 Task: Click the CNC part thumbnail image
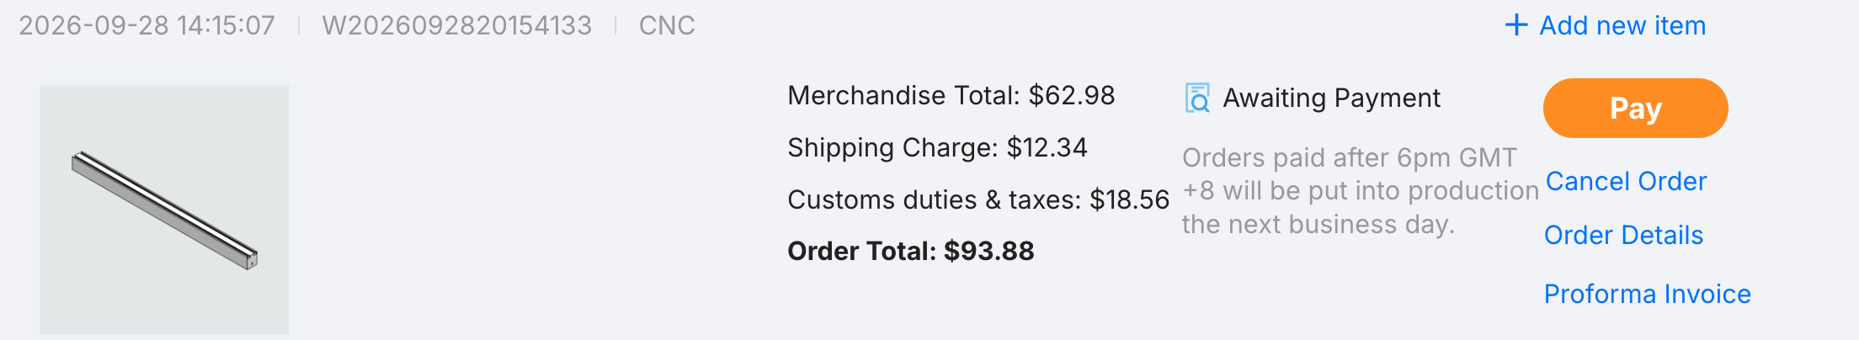(164, 210)
